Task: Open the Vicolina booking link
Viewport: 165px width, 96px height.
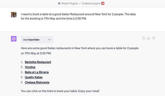Action: (30, 67)
